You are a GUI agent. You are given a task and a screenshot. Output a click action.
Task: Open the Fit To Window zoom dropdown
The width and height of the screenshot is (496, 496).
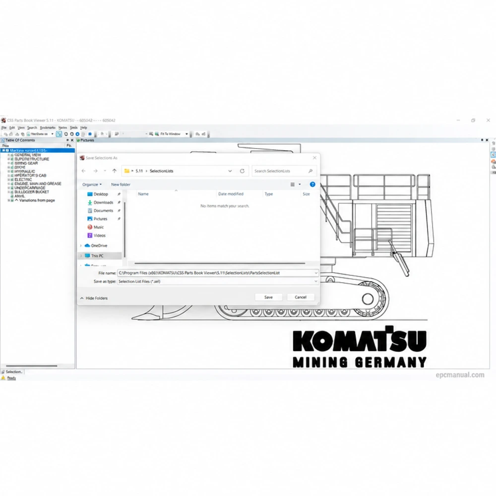pos(186,134)
